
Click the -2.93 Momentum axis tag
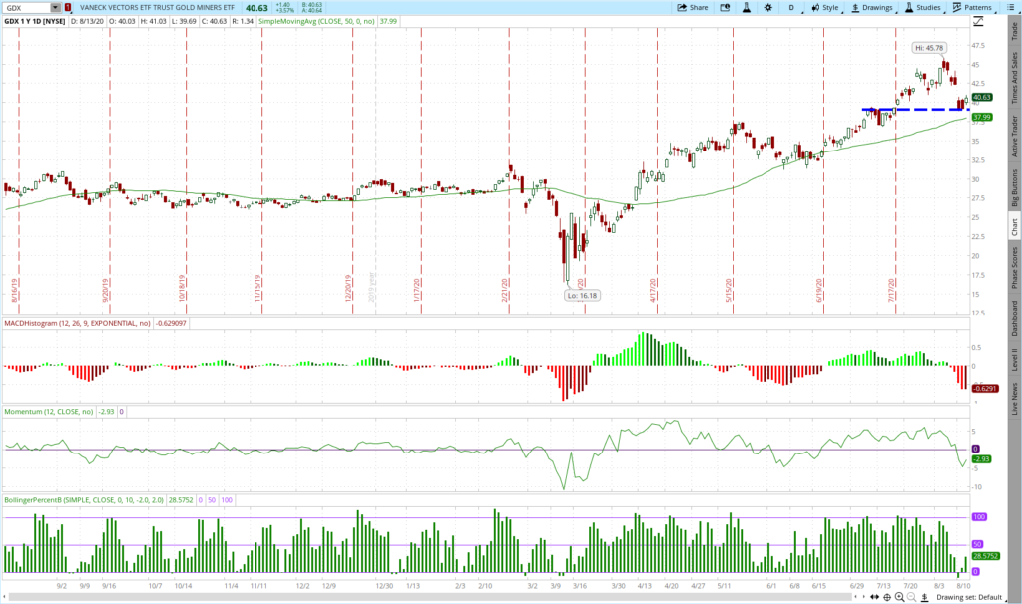(x=982, y=458)
